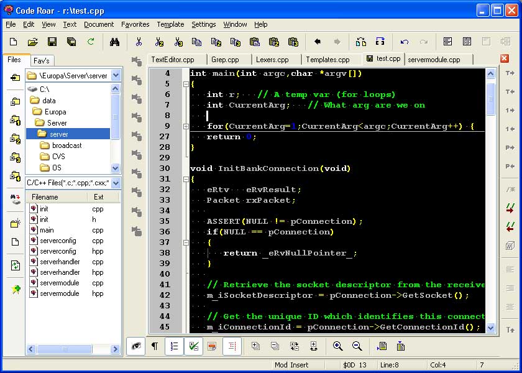Collapse the code block at line 5
This screenshot has width=522, height=373.
click(x=186, y=85)
